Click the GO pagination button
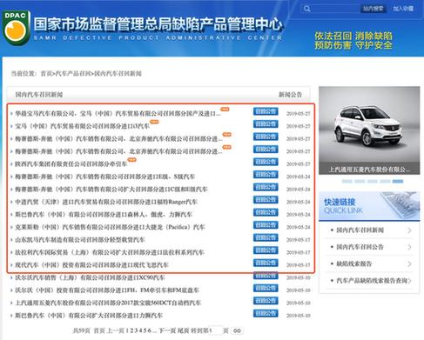424x340 pixels. [237, 330]
